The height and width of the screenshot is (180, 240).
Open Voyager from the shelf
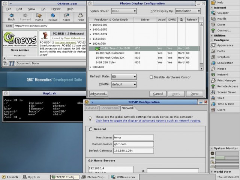click(223, 13)
